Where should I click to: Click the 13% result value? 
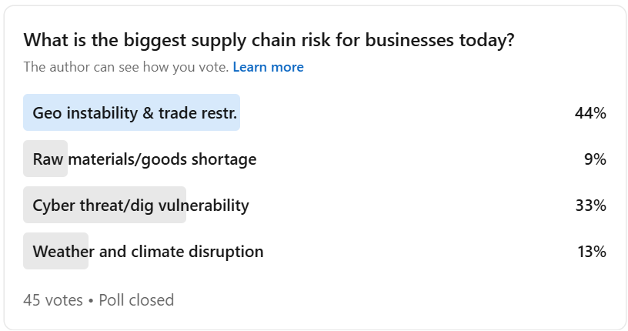(x=591, y=252)
